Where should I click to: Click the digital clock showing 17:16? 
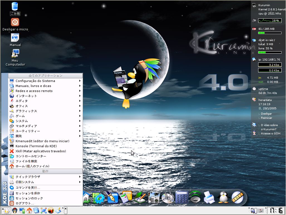tap(276, 211)
